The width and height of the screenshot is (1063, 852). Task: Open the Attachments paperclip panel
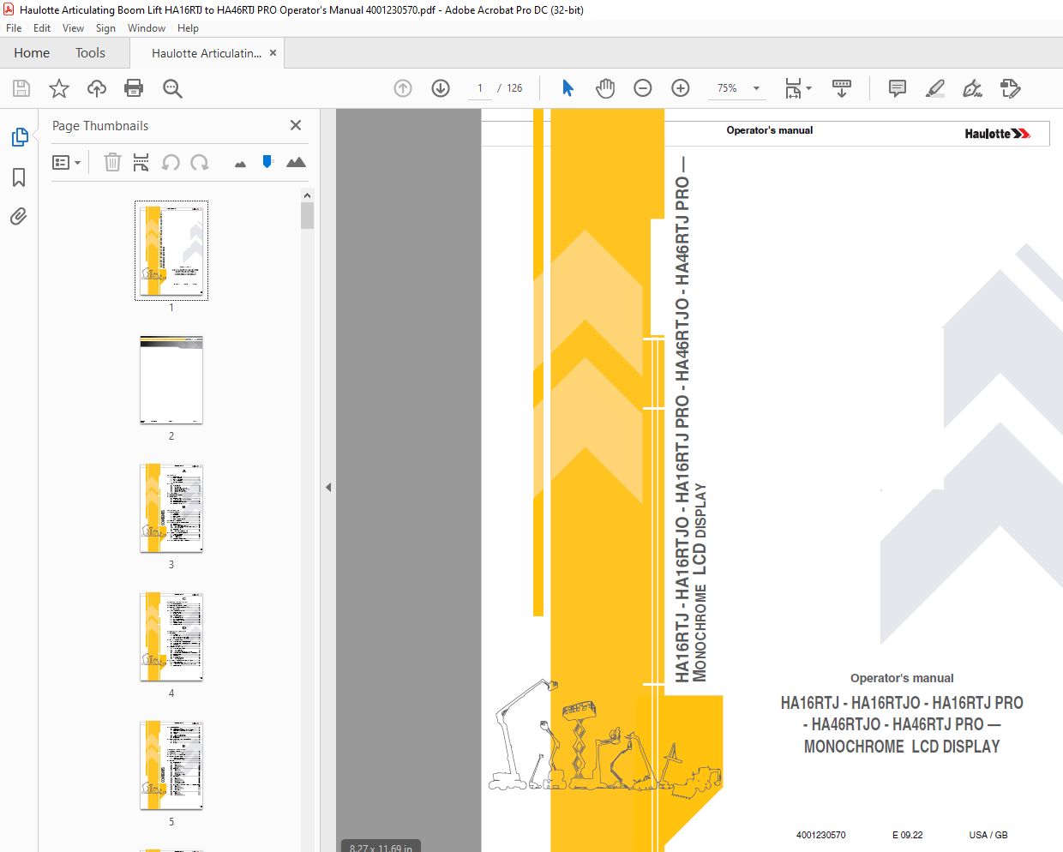(19, 216)
